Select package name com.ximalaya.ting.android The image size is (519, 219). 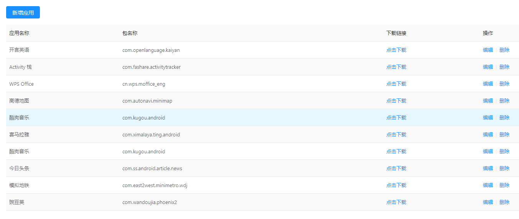tap(151, 134)
